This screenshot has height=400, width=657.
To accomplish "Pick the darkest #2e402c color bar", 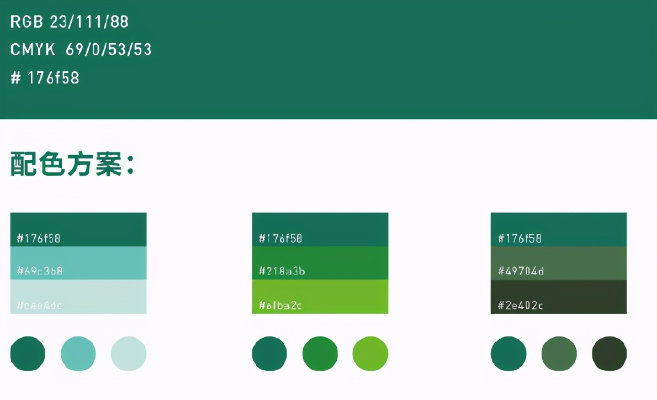I will click(558, 297).
